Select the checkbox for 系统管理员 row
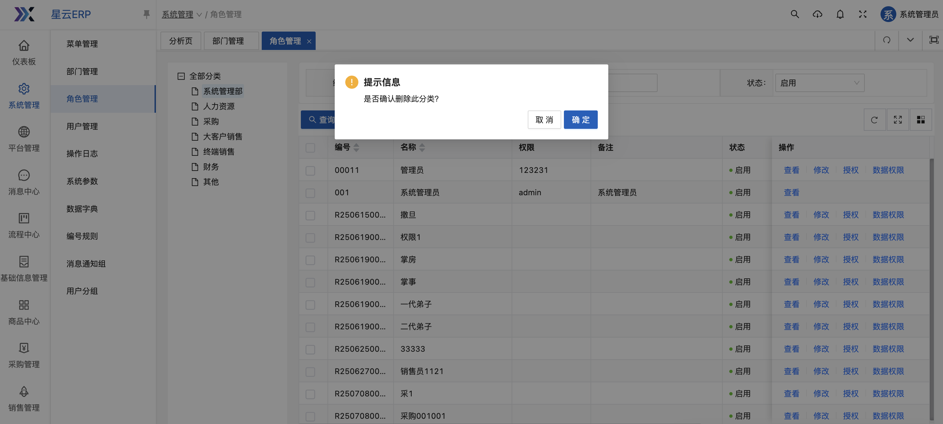This screenshot has width=943, height=424. [x=310, y=192]
